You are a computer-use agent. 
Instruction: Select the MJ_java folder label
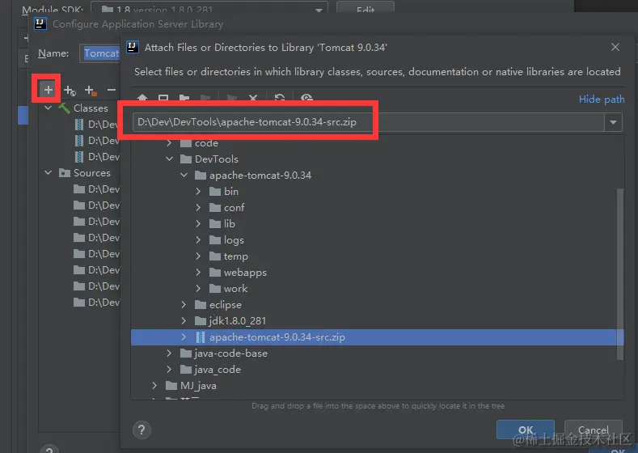198,386
